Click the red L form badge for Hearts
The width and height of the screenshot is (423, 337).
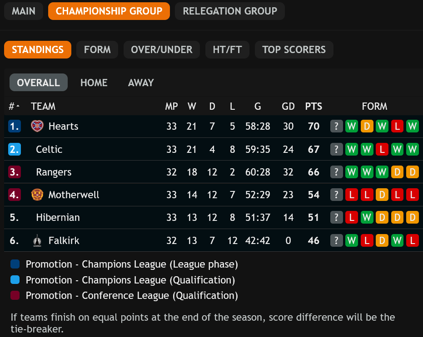pyautogui.click(x=397, y=126)
